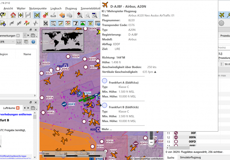Click the flight plan table settings gear icon
230x160 pixels.
point(26,42)
